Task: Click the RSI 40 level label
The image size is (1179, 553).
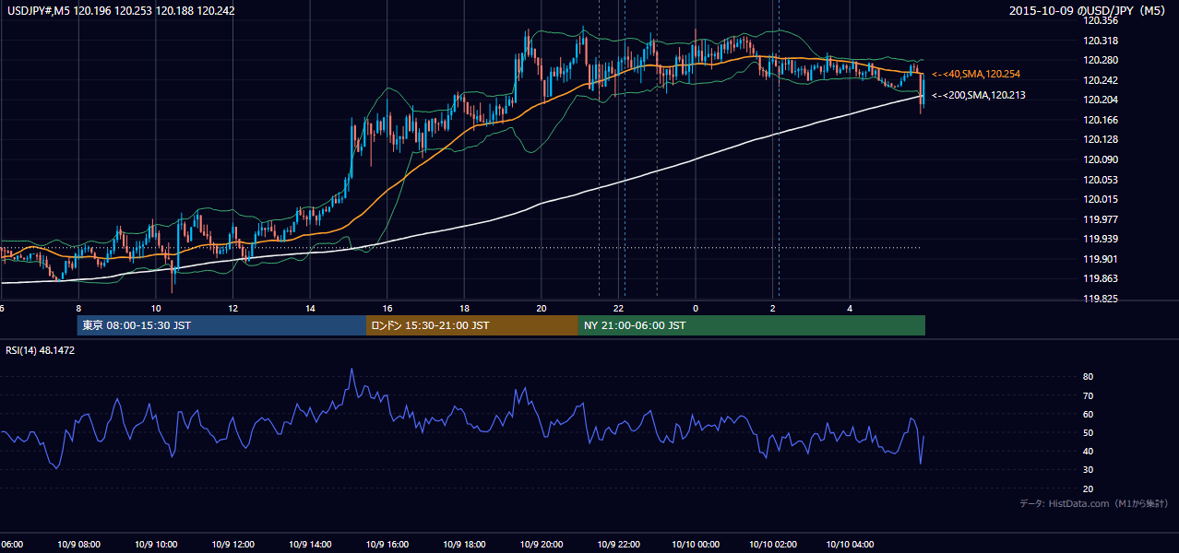Action: (x=1089, y=452)
